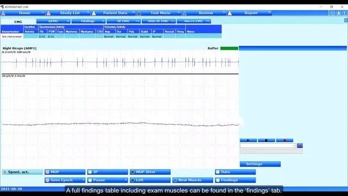Click the top EMG spike trace strip

coord(120,62)
